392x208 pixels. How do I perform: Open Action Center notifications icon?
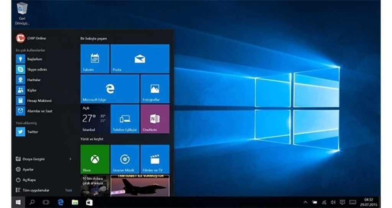click(x=342, y=202)
